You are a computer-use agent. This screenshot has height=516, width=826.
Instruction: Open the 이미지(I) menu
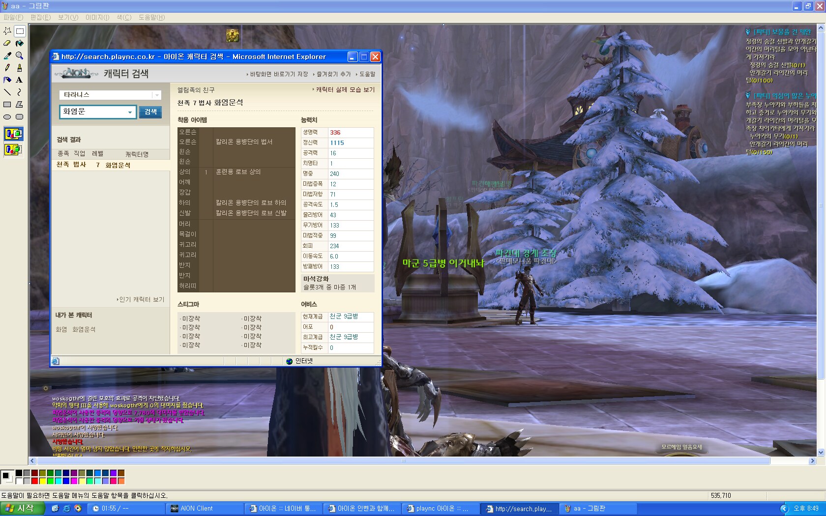coord(97,17)
